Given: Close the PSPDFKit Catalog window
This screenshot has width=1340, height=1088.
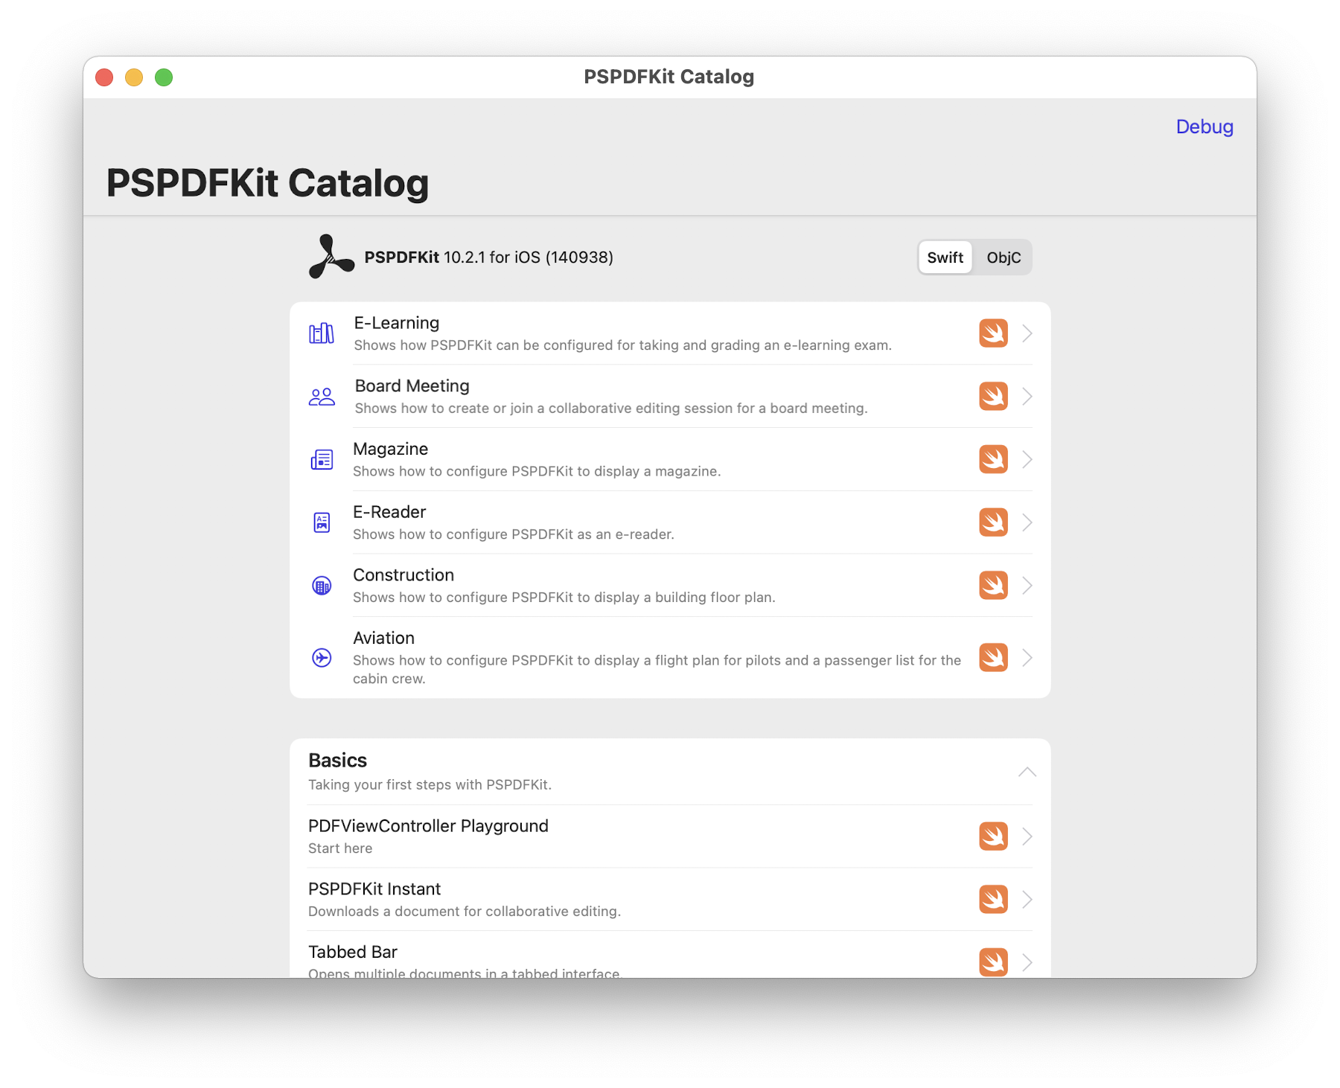Looking at the screenshot, I should click(104, 77).
